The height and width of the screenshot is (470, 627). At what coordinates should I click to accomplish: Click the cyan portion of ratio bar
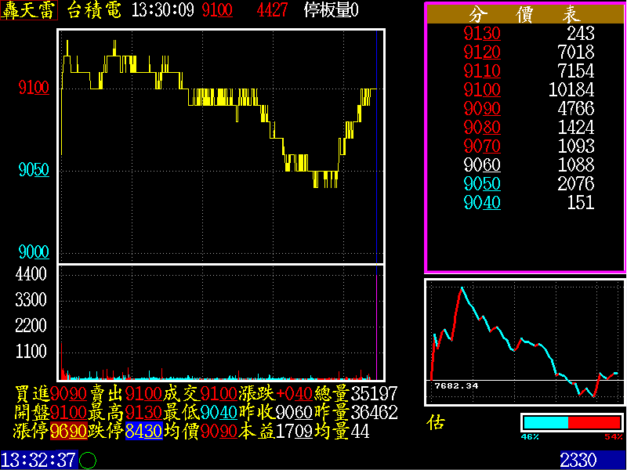[x=545, y=423]
